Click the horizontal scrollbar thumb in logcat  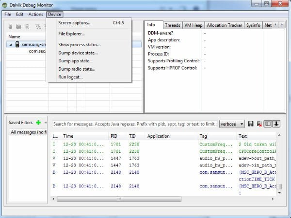[119, 199]
